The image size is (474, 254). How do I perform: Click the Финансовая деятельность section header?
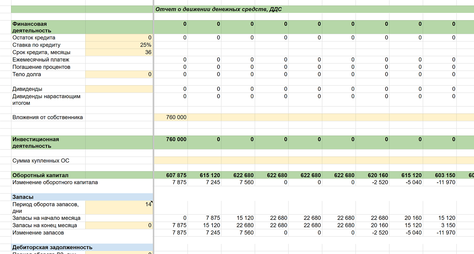(x=48, y=27)
